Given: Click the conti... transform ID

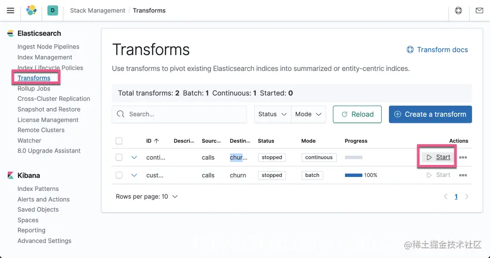Looking at the screenshot, I should [156, 158].
